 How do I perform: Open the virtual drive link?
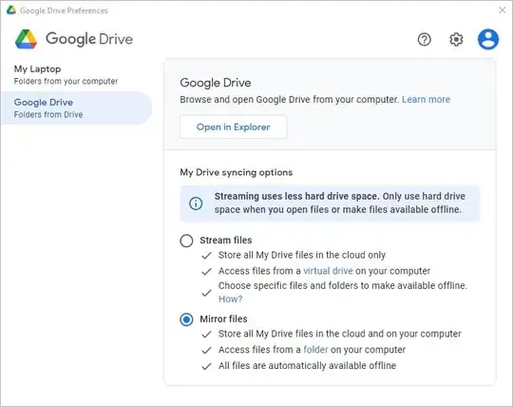click(x=328, y=271)
